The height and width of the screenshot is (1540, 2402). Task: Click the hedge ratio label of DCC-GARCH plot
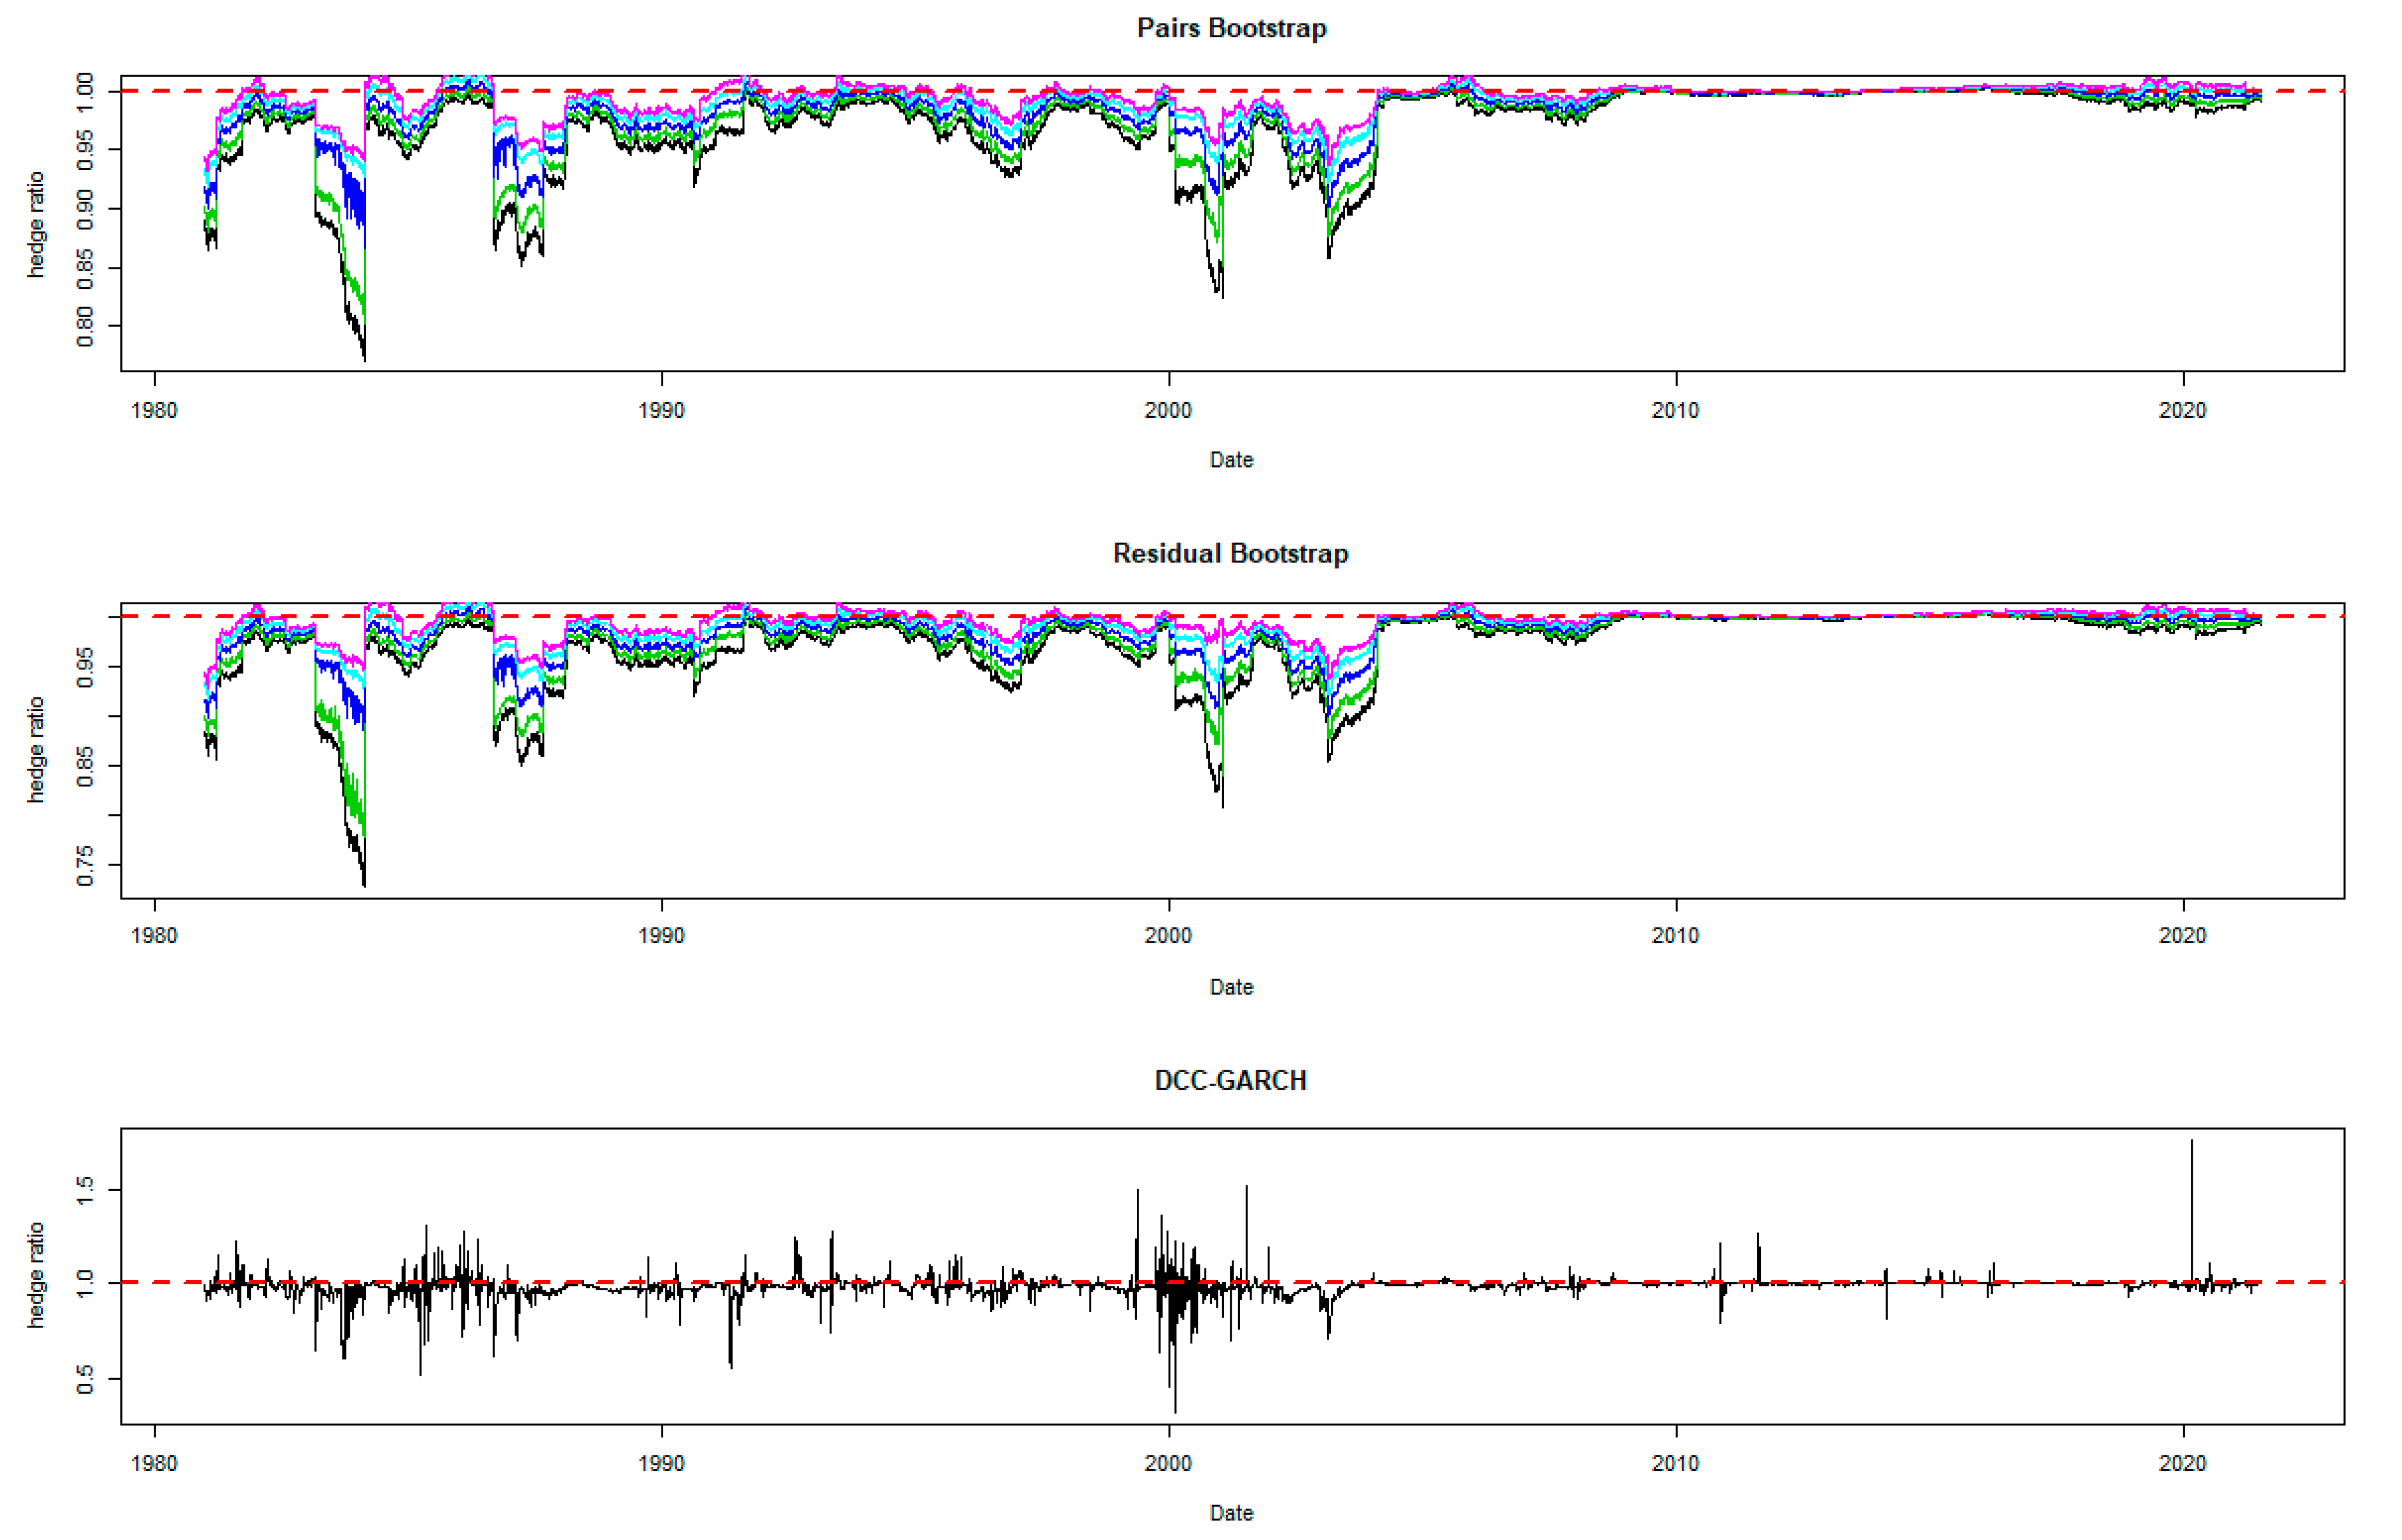pos(36,1275)
